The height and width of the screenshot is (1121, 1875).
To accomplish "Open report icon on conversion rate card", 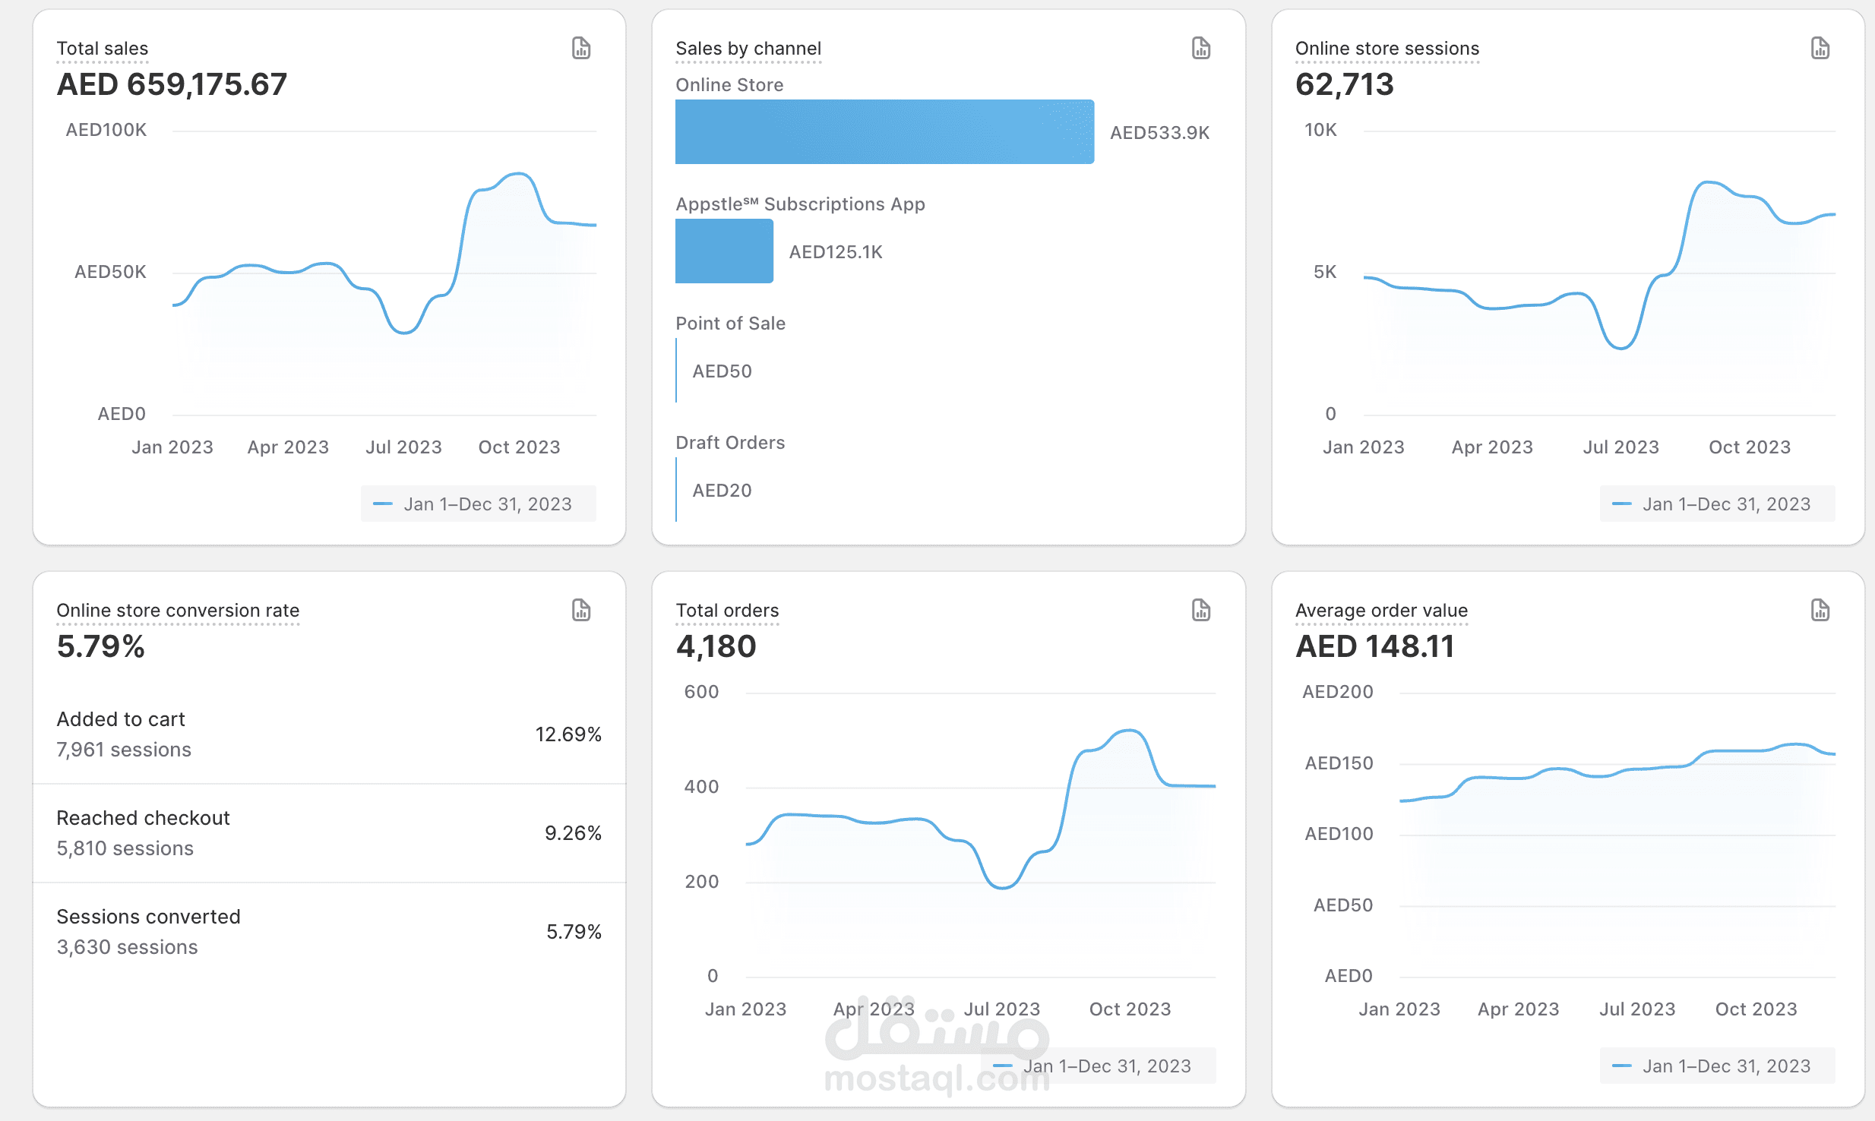I will click(x=581, y=610).
